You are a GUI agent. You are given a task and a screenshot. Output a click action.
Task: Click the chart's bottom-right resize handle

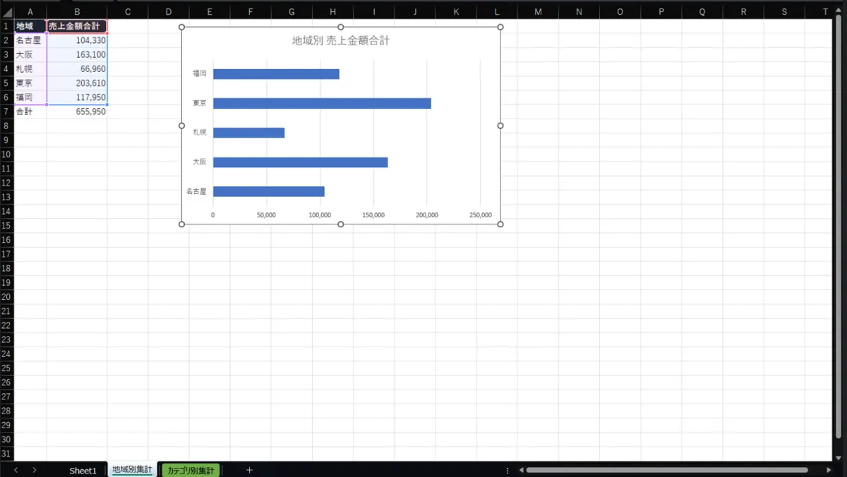pyautogui.click(x=500, y=224)
